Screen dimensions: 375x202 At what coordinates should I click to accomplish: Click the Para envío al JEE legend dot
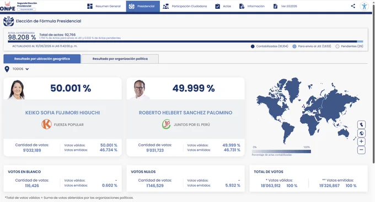[294, 46]
